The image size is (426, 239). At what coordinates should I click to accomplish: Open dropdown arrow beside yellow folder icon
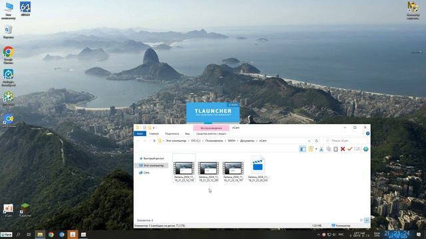tap(316, 149)
